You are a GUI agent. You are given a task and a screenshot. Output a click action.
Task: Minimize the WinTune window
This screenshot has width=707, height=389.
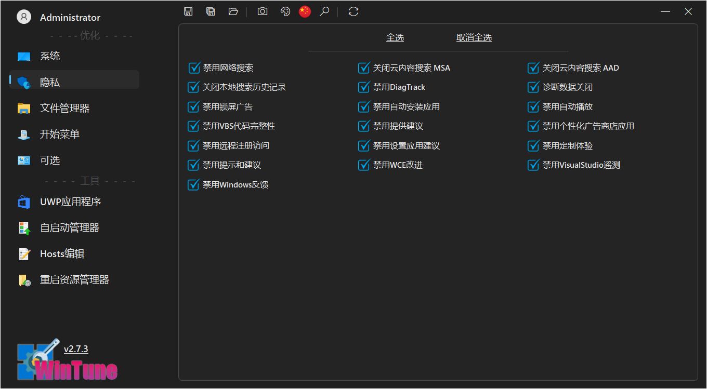coord(665,11)
